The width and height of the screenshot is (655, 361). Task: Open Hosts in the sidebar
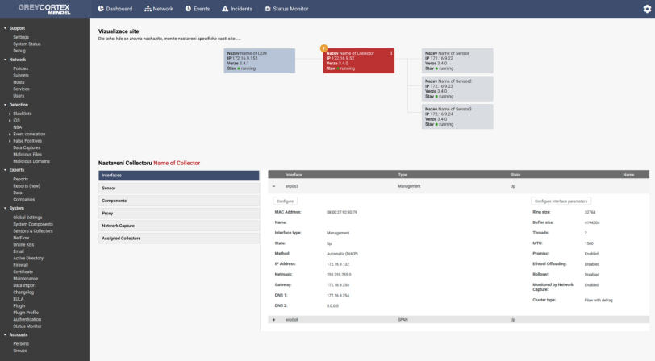tap(19, 82)
